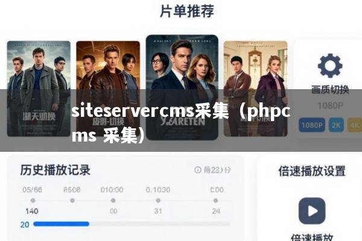This screenshot has height=241, width=362.
Task: Open the second poster with leather jacket man
Action: click(108, 89)
